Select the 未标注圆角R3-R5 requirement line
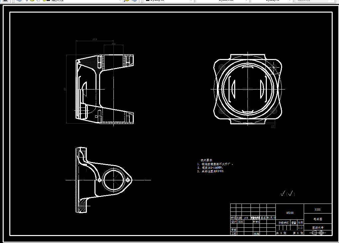Image resolution: width=339 pixels, height=243 pixels. (x=211, y=171)
